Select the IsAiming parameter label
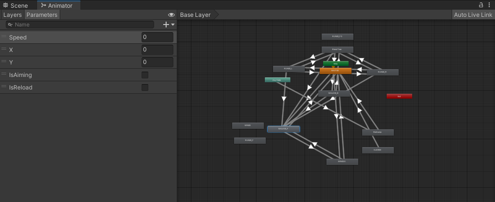This screenshot has height=202, width=495. click(21, 75)
